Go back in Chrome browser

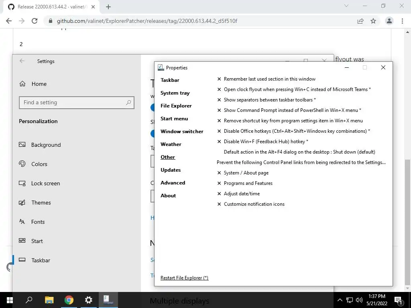point(9,21)
